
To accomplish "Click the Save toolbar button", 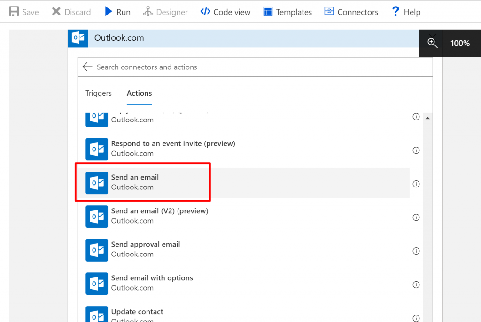I will 24,12.
